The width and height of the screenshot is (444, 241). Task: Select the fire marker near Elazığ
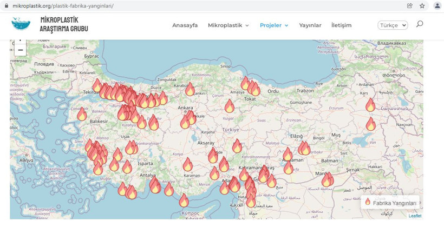[x=304, y=148]
